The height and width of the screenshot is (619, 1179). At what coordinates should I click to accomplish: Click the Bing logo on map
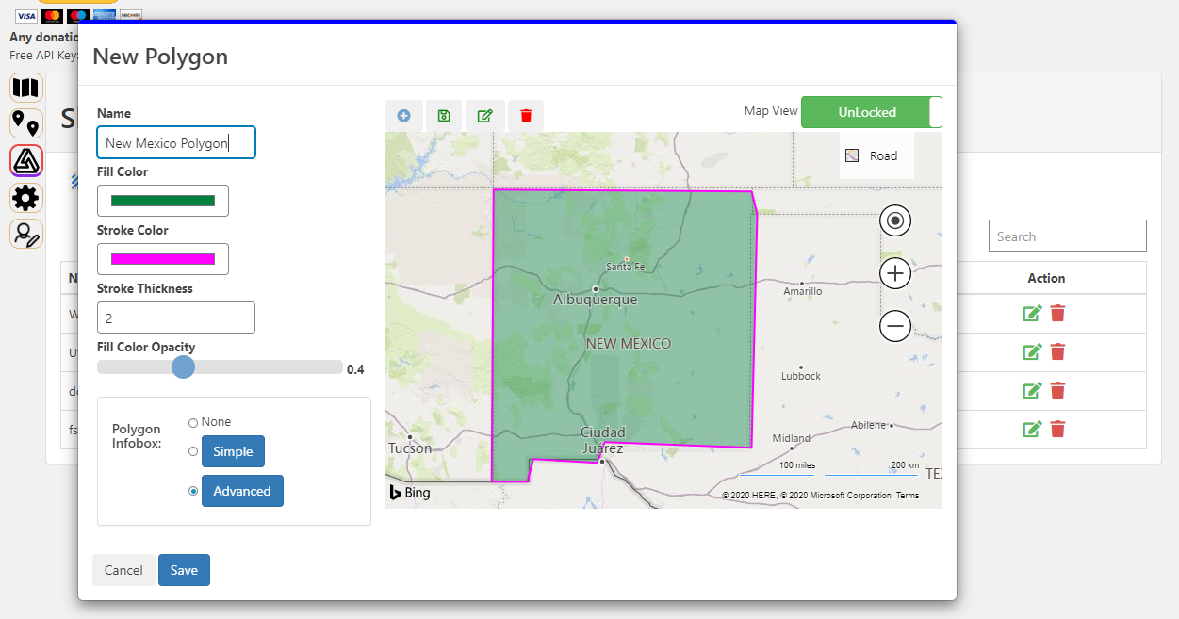tap(410, 493)
